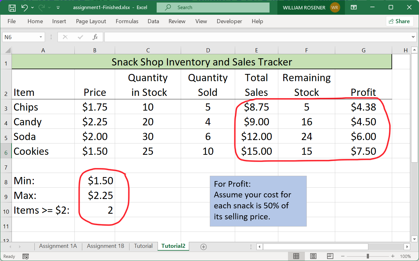This screenshot has height=261, width=419.
Task: Click the WILLIAM ROSENER account button
Action: (311, 8)
